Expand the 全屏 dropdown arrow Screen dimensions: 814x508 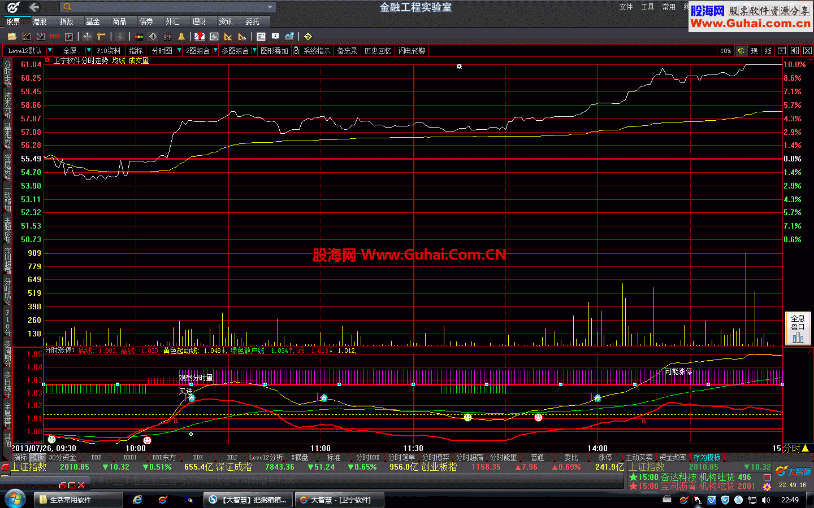(x=89, y=51)
